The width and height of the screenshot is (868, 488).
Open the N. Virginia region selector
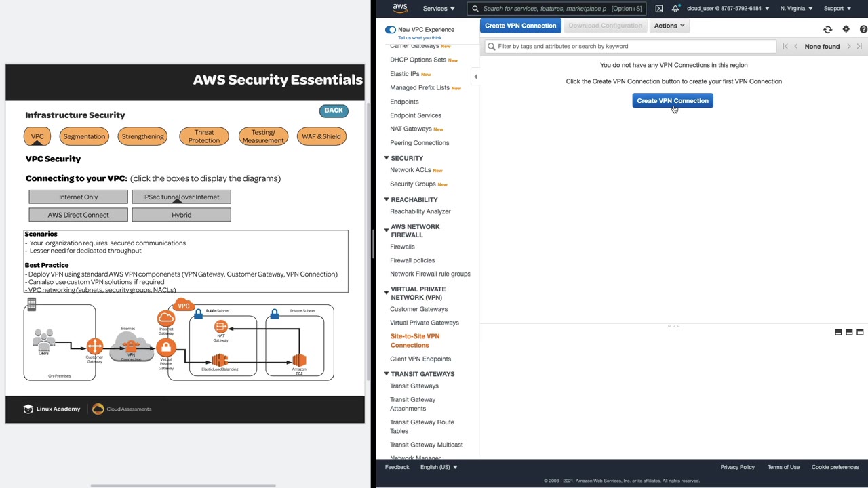(x=796, y=9)
